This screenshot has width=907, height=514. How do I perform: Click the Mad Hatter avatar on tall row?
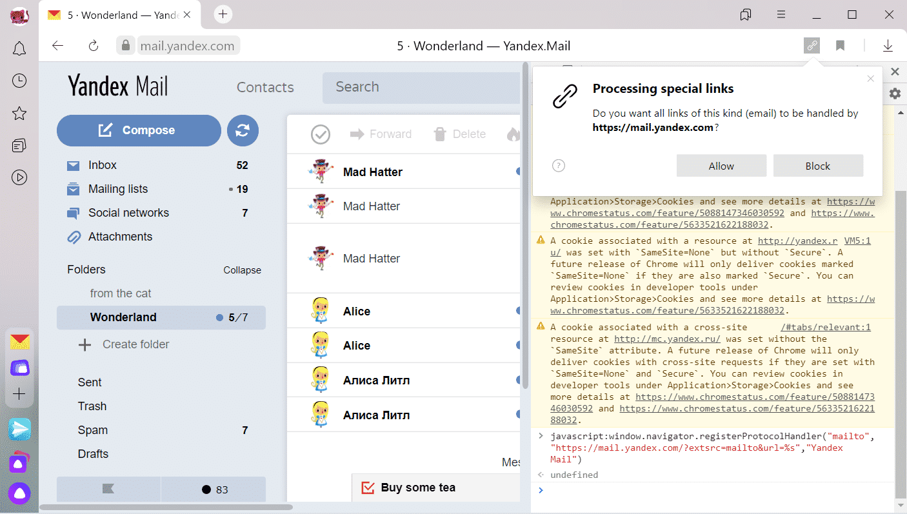(321, 258)
